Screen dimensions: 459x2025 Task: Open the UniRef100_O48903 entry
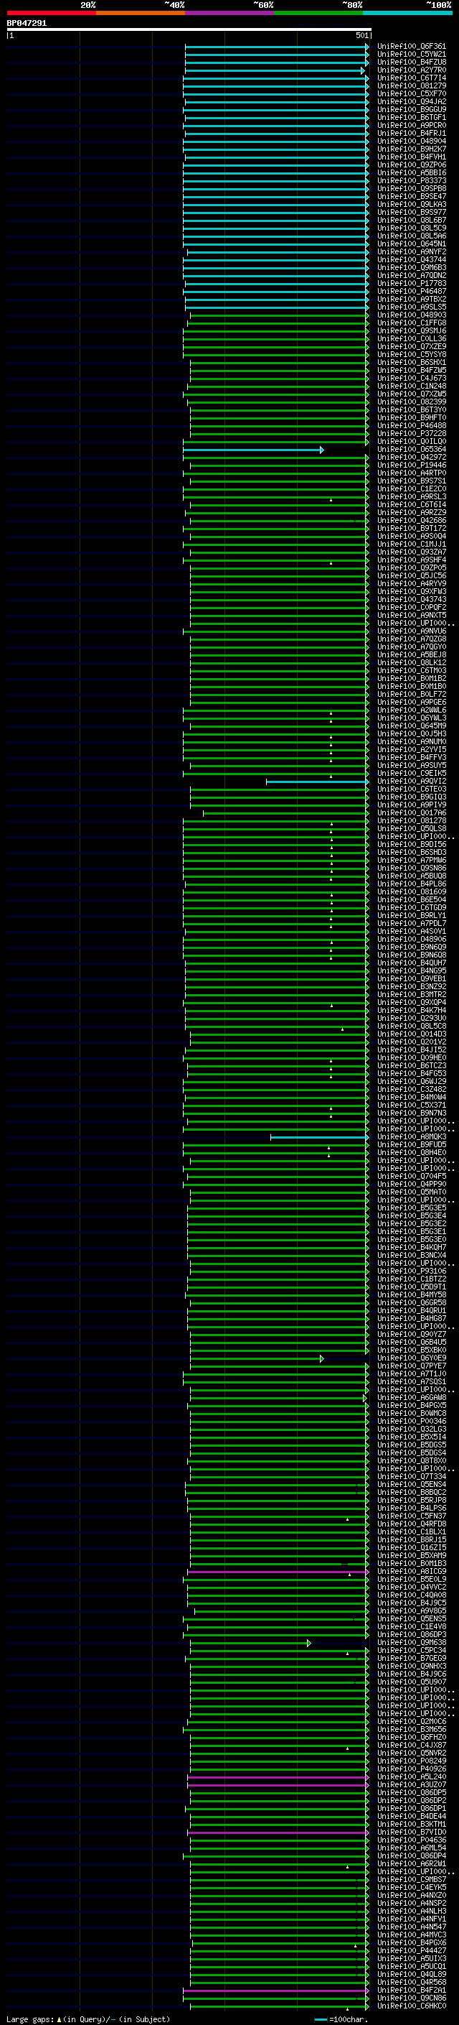[411, 315]
